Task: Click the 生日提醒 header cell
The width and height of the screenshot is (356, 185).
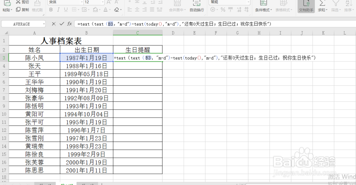Action: (137, 50)
